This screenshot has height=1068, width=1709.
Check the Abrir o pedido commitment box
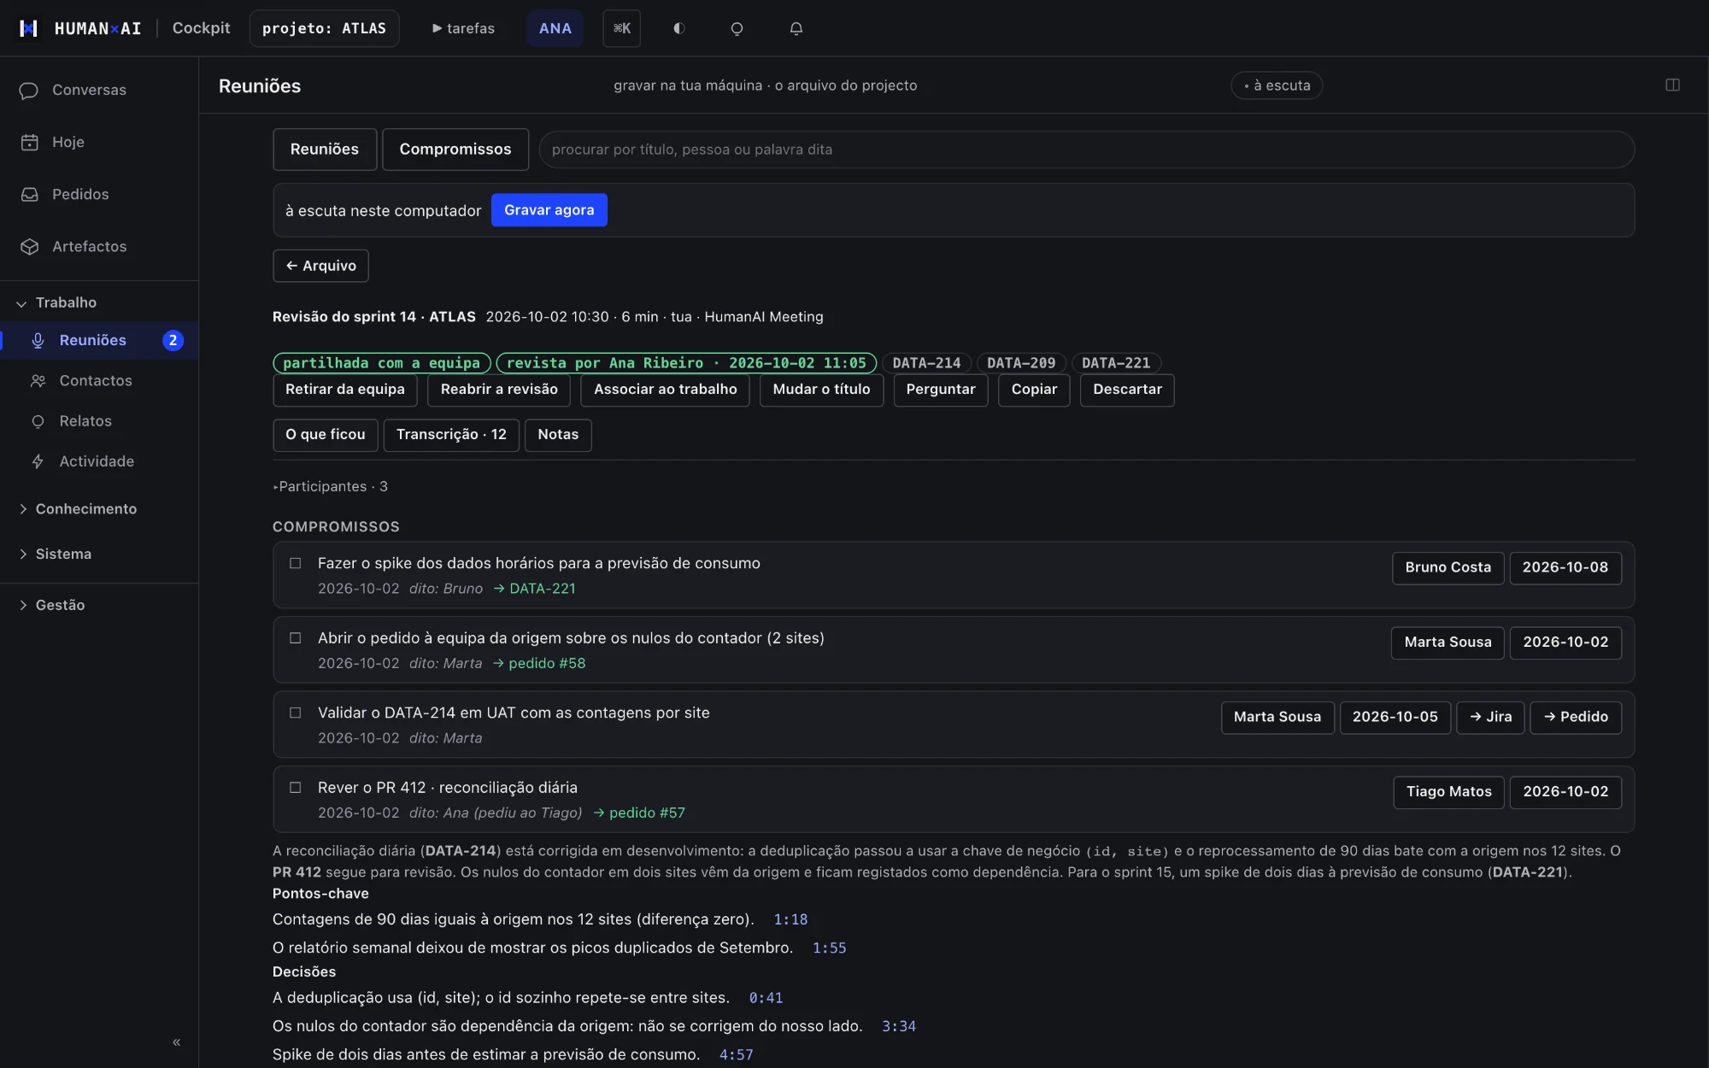295,638
